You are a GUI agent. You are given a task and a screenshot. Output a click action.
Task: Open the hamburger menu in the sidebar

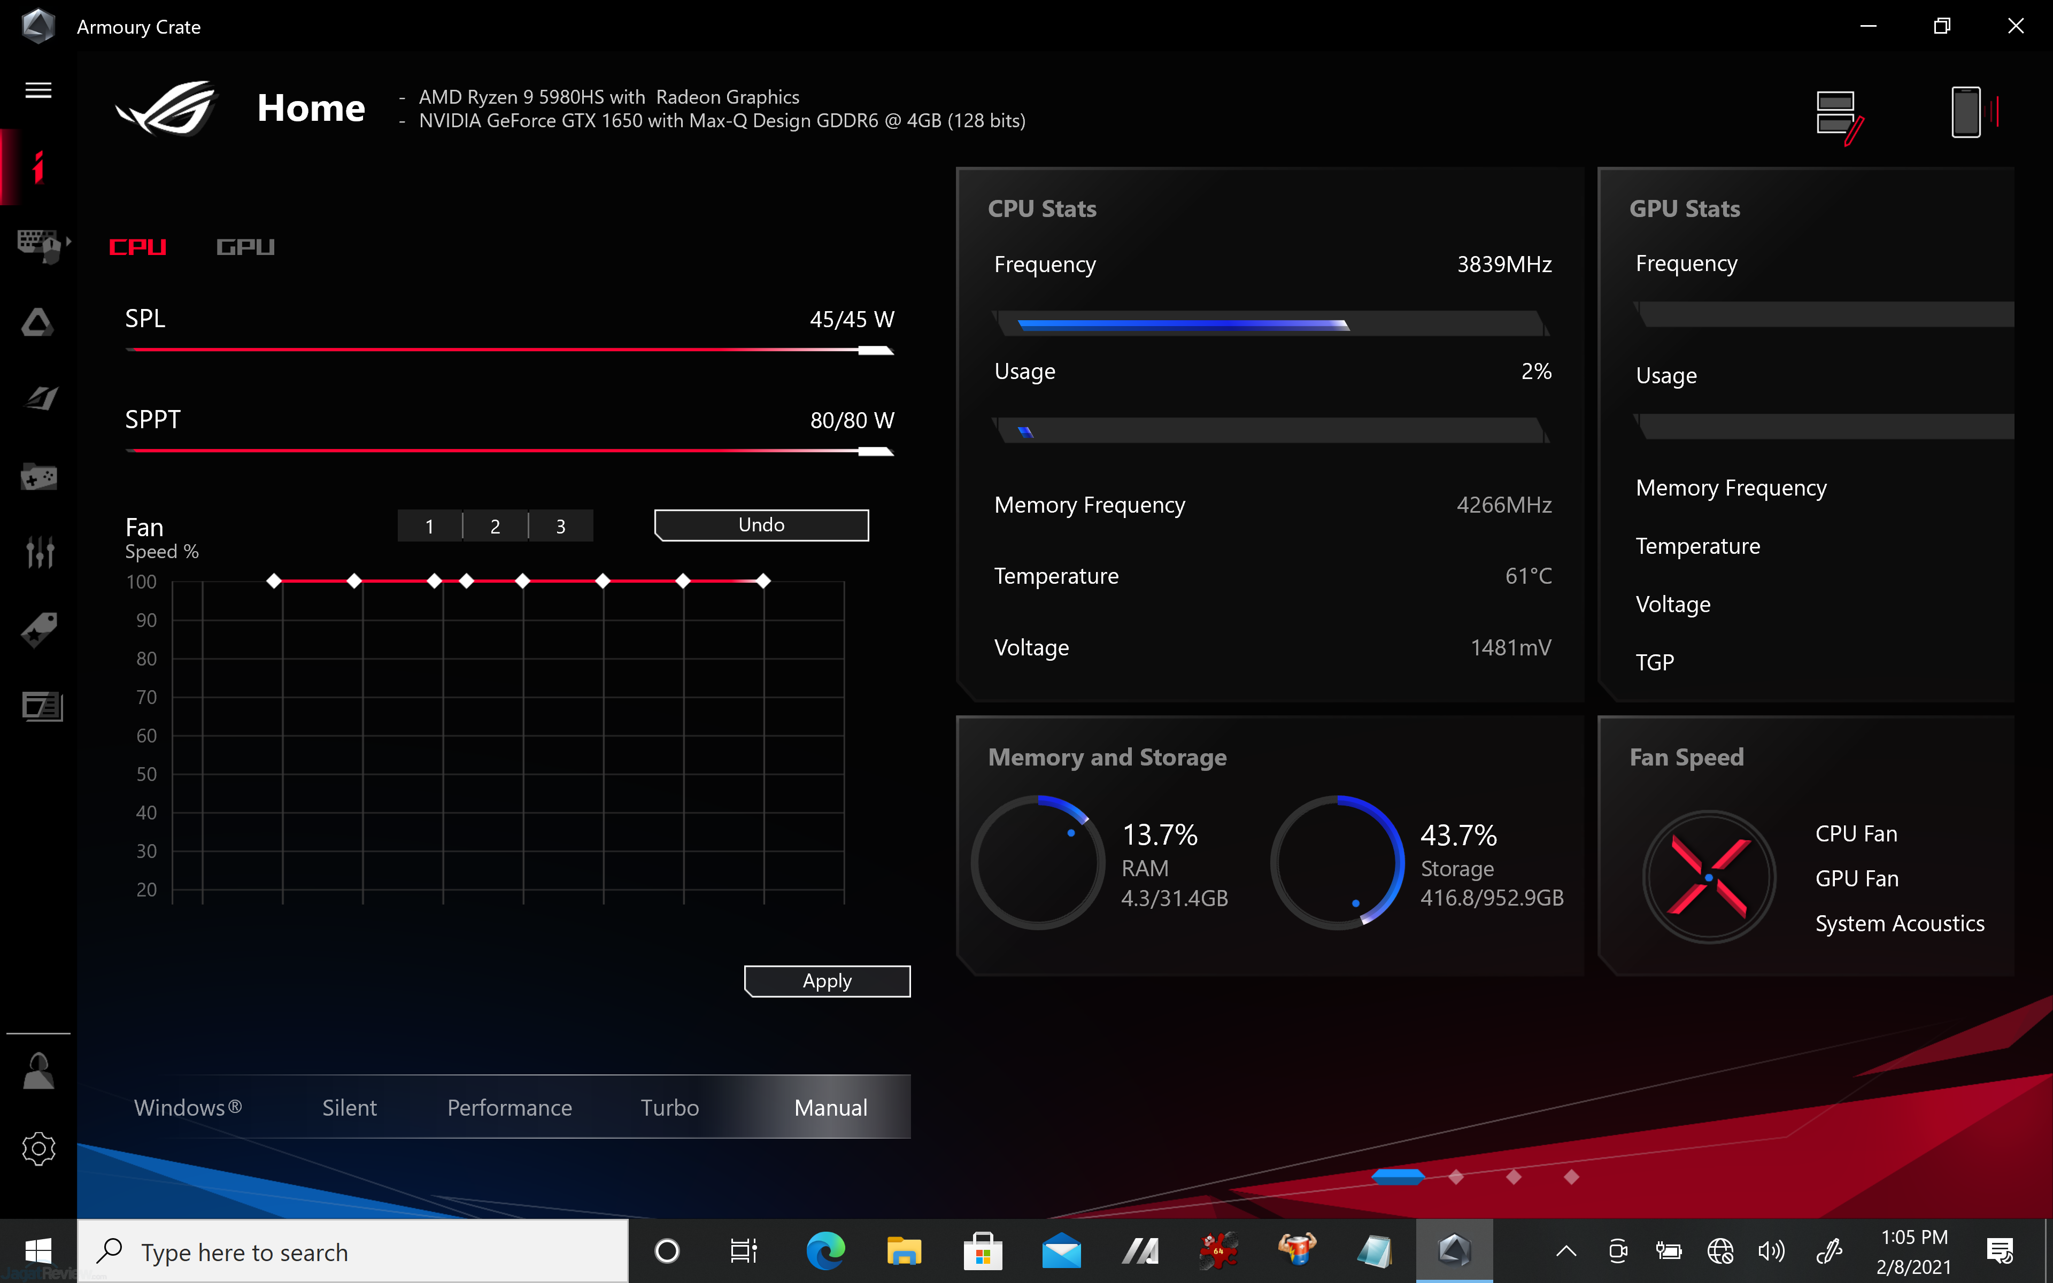(x=38, y=90)
